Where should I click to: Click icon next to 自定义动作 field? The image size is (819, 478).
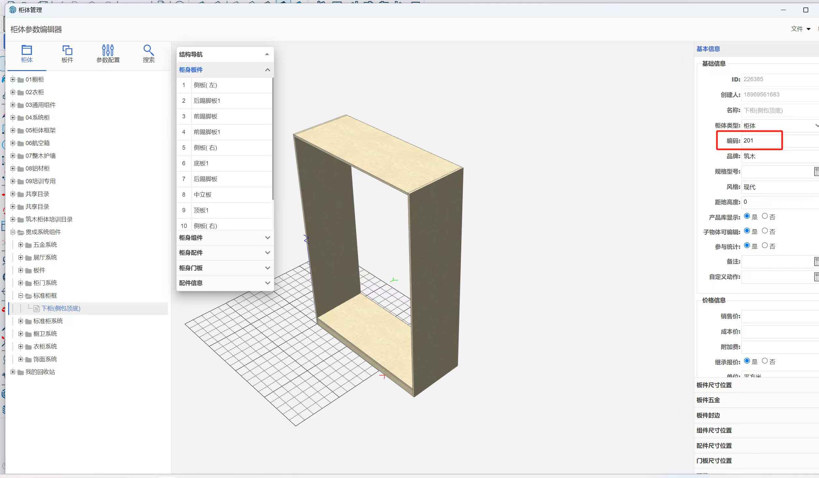[x=816, y=277]
